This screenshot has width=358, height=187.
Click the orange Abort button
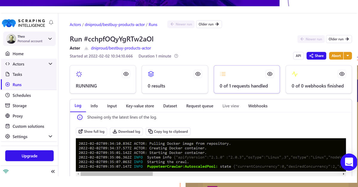(336, 56)
